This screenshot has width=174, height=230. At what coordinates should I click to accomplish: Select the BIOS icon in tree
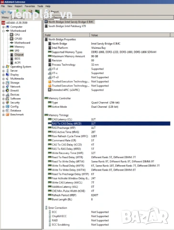point(12,58)
